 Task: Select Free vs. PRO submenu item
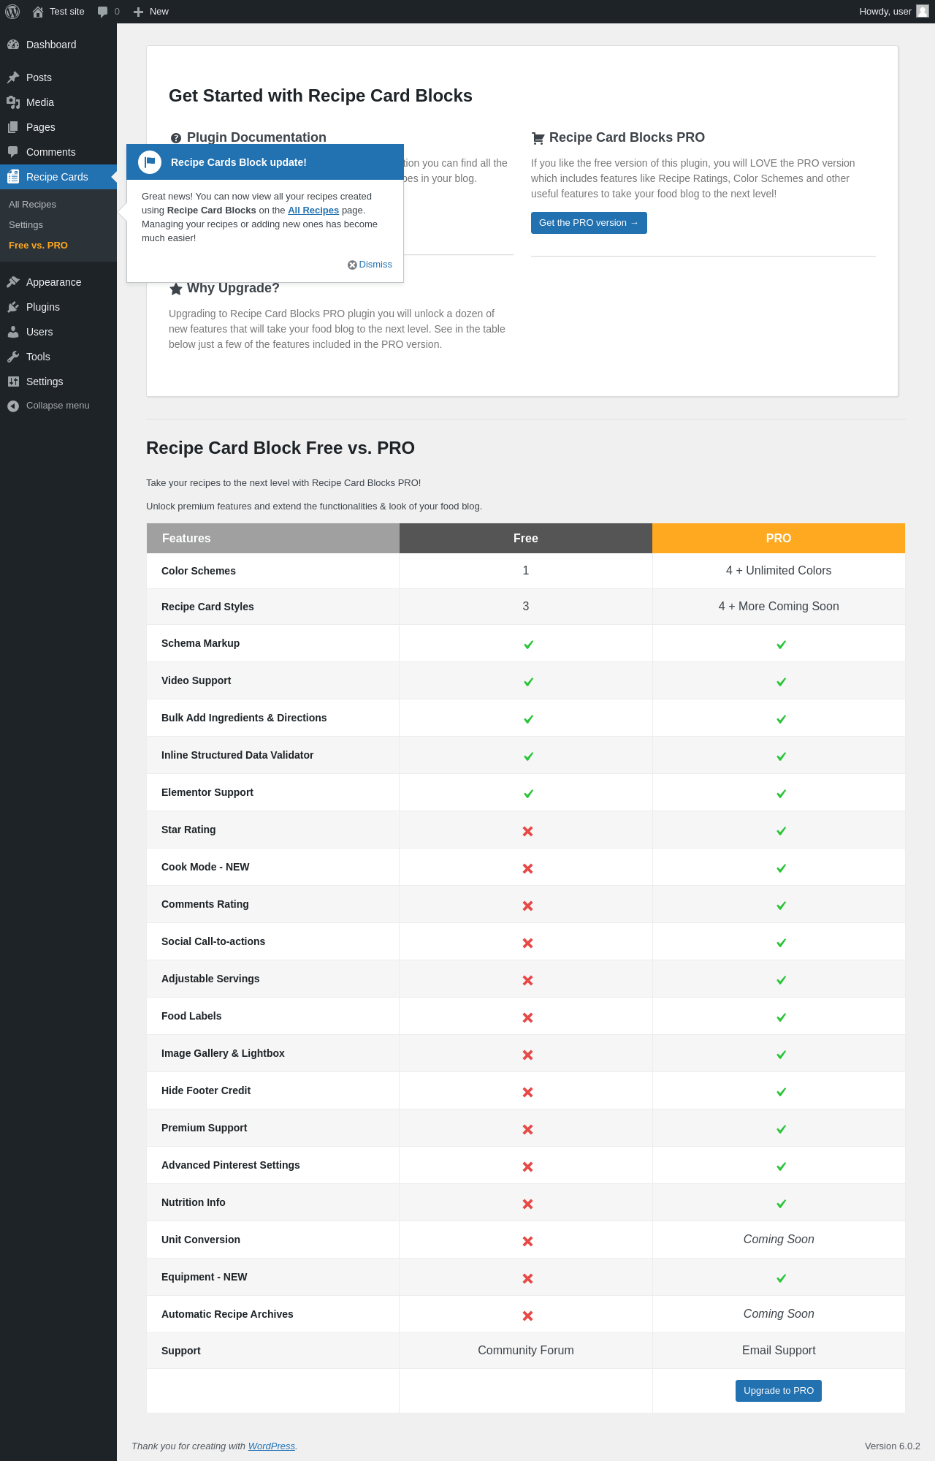[x=38, y=246]
